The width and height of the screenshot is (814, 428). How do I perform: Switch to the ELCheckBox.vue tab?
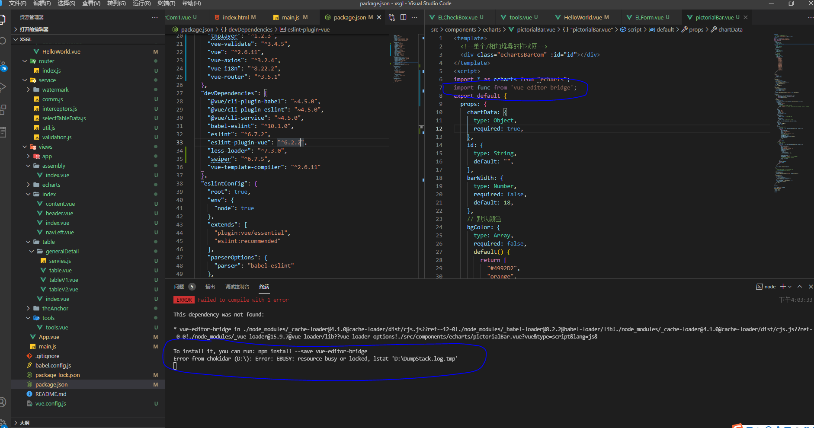[x=458, y=17]
